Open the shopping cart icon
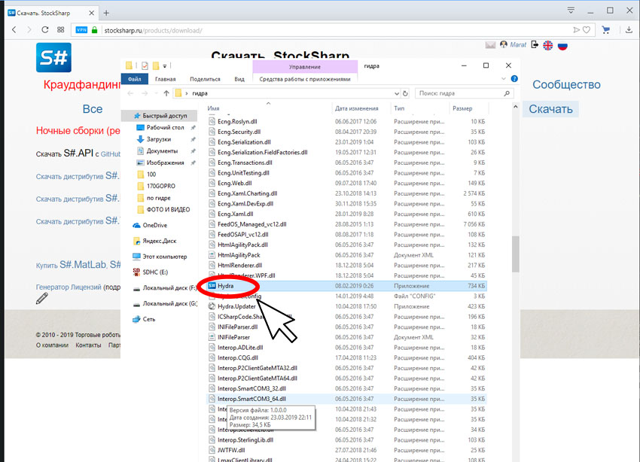Image resolution: width=640 pixels, height=462 pixels. (605, 30)
